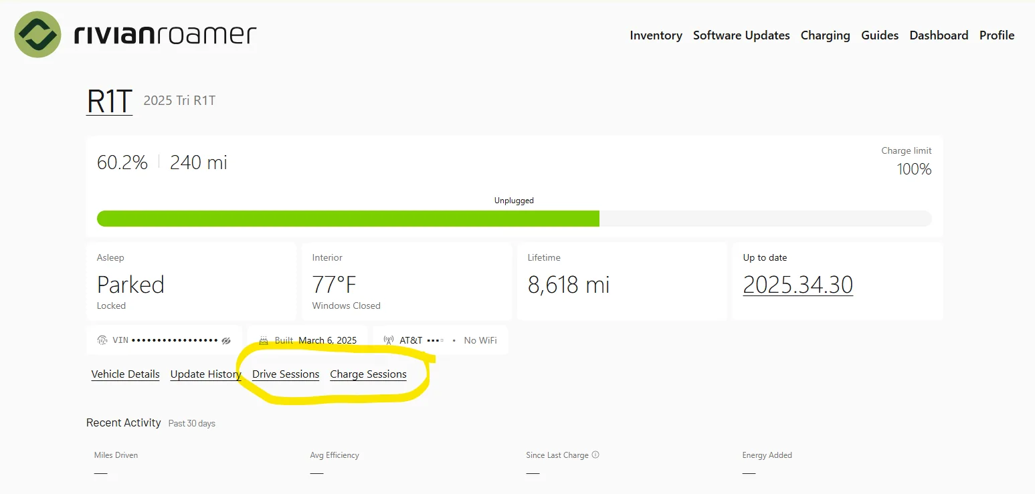Image resolution: width=1035 pixels, height=494 pixels.
Task: Open the Vehicle Details link
Action: click(125, 374)
